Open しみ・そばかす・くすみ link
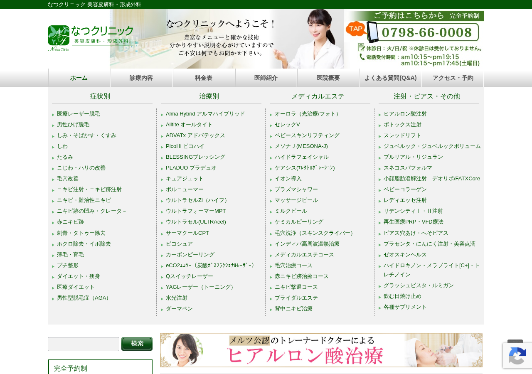Screen dimensions: 532x374 (x=86, y=135)
